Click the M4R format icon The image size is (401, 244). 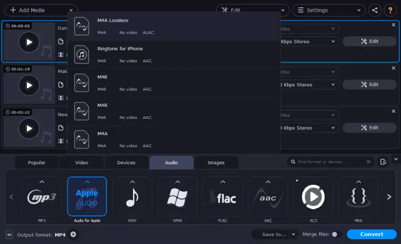(x=82, y=111)
